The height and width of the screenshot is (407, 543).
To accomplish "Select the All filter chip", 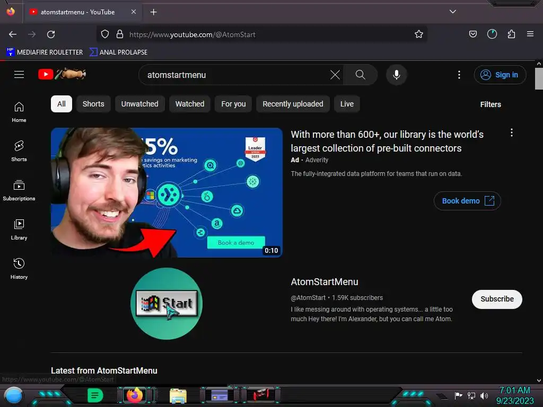I will pos(62,104).
